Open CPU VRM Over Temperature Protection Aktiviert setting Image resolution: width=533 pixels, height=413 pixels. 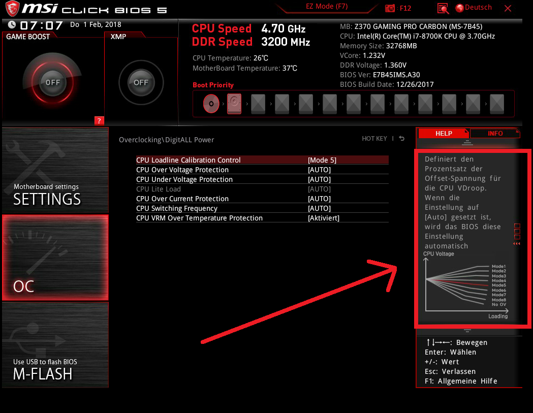coord(324,218)
